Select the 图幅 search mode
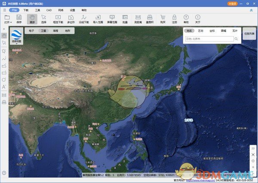 coord(224,31)
